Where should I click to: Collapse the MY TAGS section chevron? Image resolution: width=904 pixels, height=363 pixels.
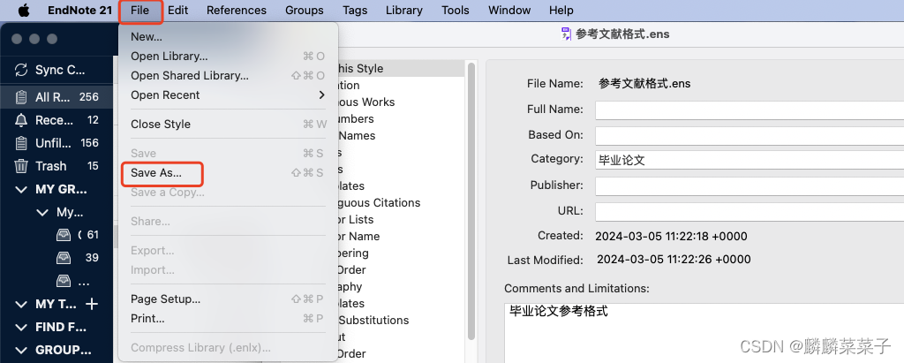coord(21,304)
